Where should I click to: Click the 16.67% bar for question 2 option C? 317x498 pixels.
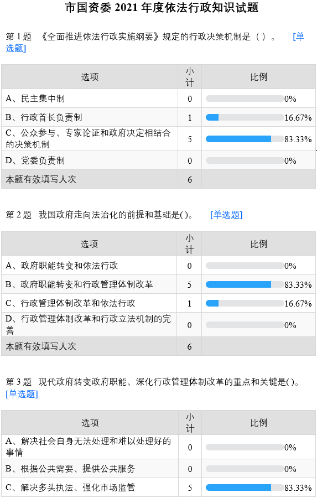(x=245, y=303)
